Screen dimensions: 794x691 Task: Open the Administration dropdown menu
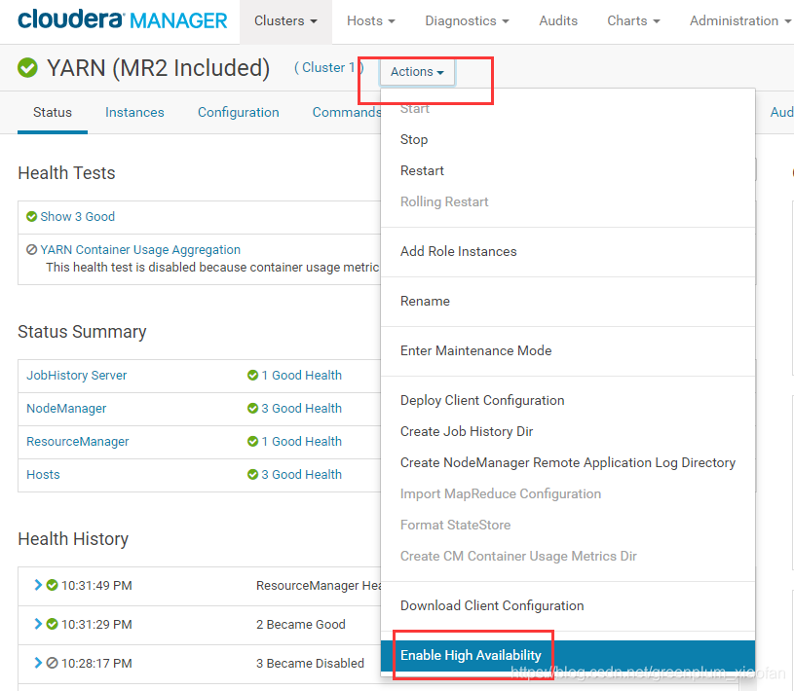click(x=739, y=20)
